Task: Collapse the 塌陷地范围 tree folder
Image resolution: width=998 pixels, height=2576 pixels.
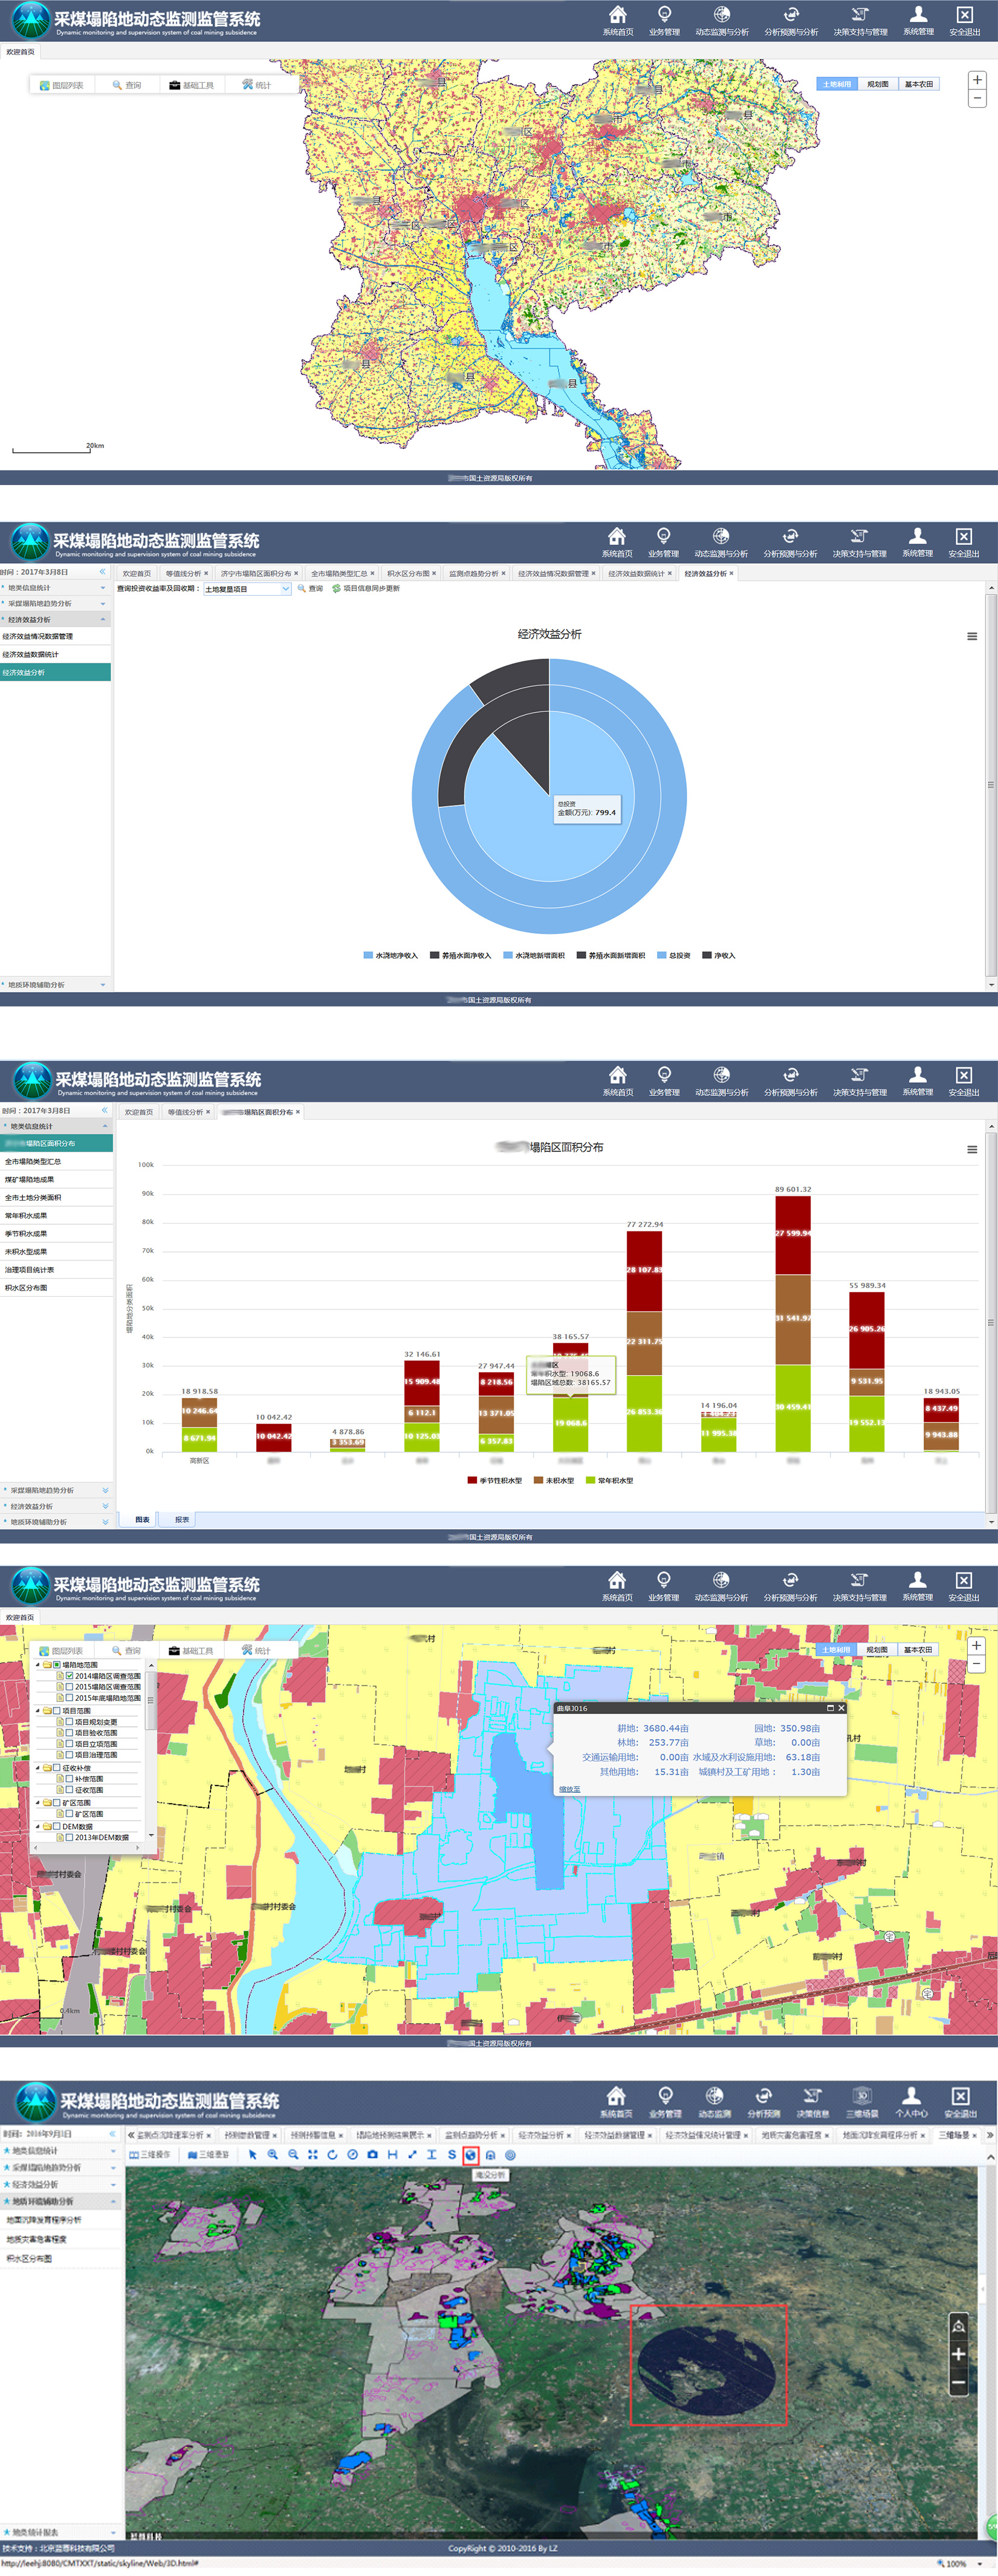Action: click(x=38, y=1665)
